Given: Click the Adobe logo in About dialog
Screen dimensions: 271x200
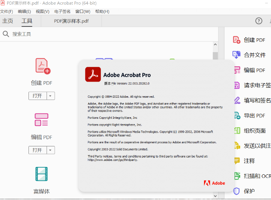Looking at the screenshot, I should point(214,183).
